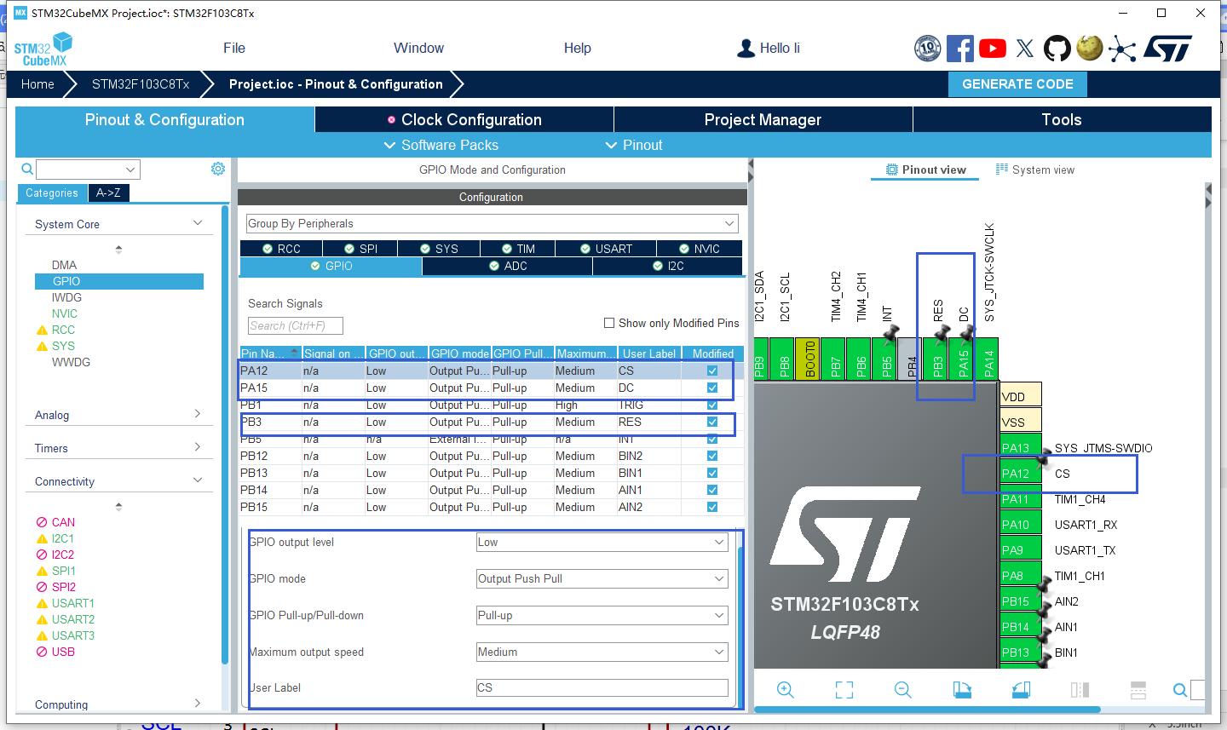
Task: Open GPIO Pull-up/Pull-down dropdown
Action: point(602,615)
